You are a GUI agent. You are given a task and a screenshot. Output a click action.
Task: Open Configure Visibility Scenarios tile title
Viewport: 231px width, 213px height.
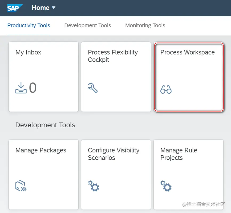(x=114, y=154)
